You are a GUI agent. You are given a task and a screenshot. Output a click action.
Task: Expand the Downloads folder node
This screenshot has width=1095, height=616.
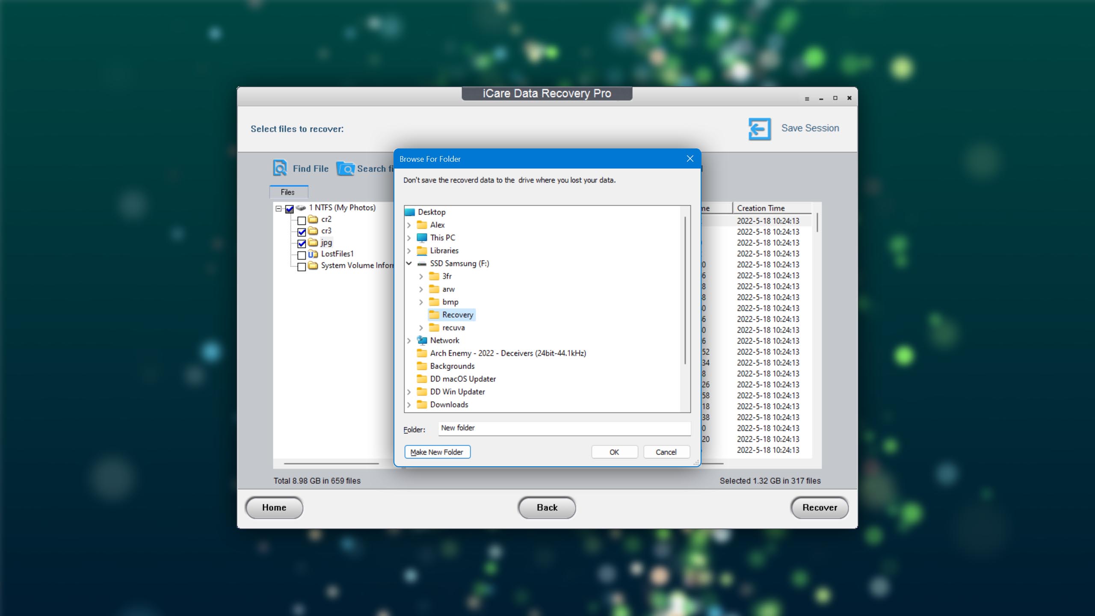[x=409, y=405]
